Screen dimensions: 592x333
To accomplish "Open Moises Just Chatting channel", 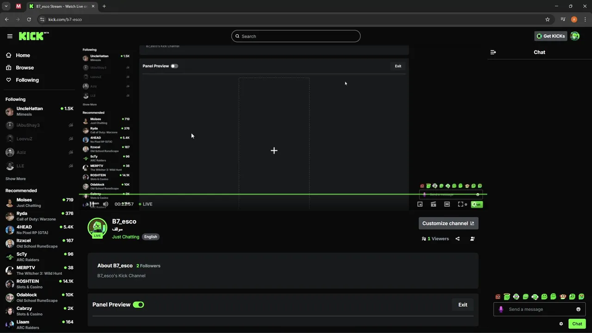I will point(39,203).
